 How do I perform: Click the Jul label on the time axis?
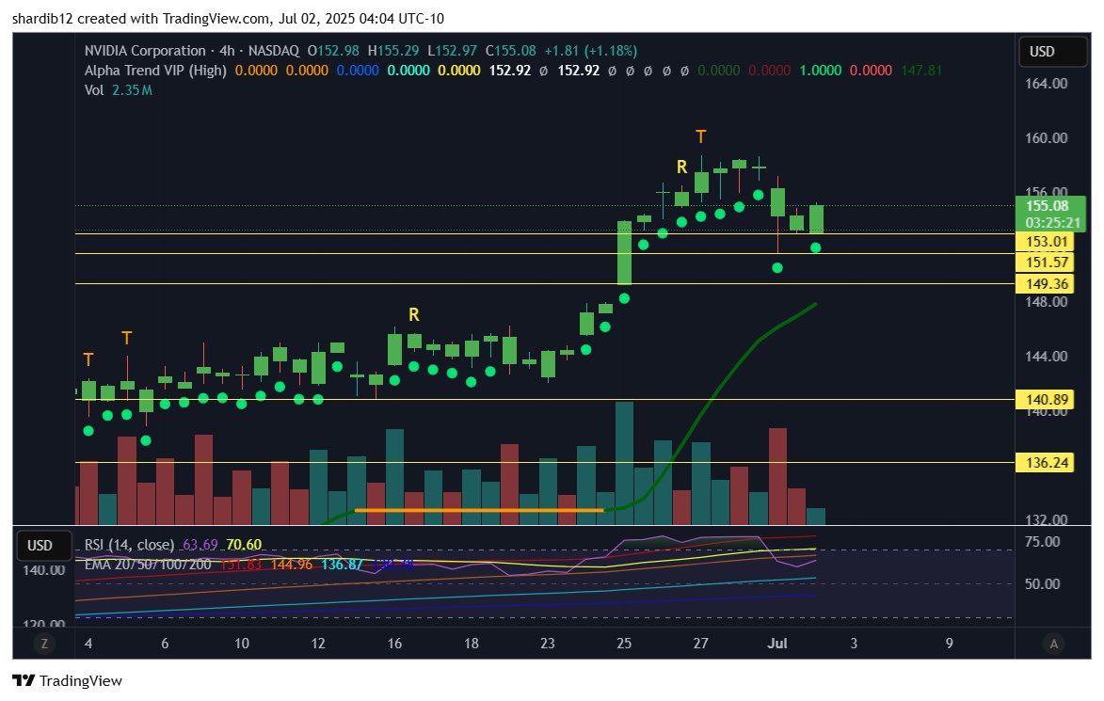(777, 644)
